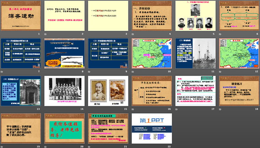Click animation star icon under slide 7
Screen dimensions: 260x148
(2, 71)
